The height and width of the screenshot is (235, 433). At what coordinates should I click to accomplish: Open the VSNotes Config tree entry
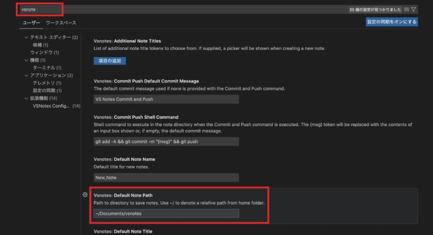(51, 106)
